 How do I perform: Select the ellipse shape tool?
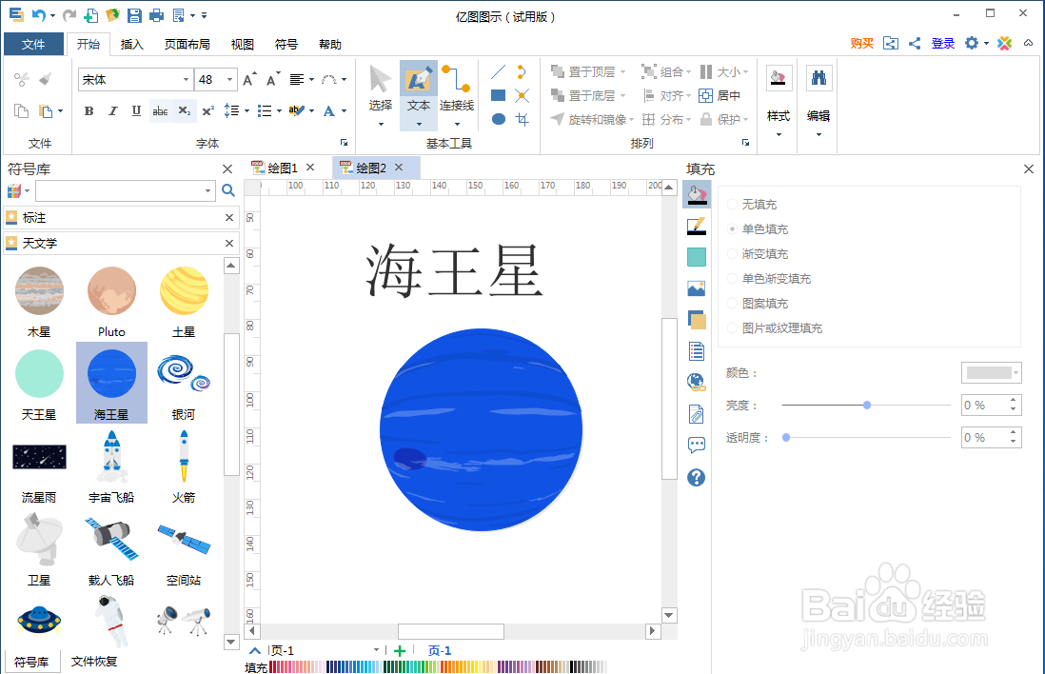point(498,119)
